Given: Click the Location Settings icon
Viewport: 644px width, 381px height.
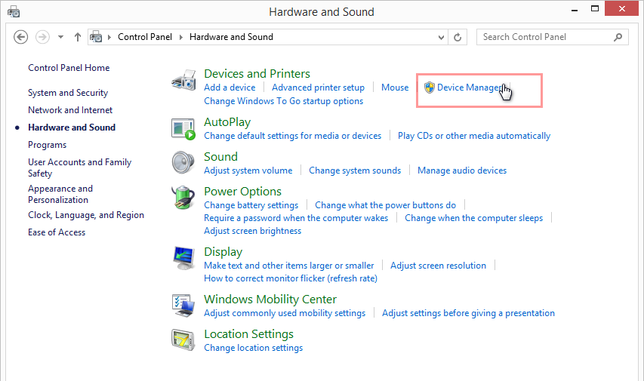Looking at the screenshot, I should pyautogui.click(x=183, y=341).
